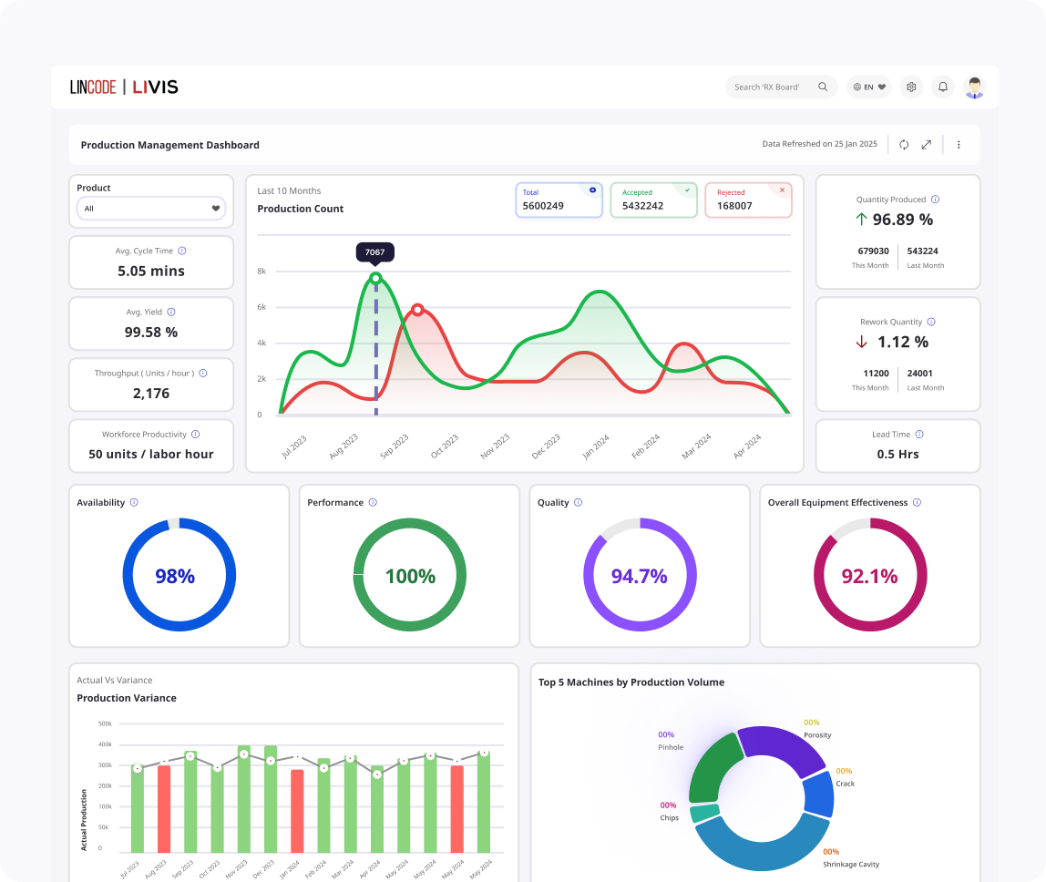
Task: Open the notifications bell
Action: (x=943, y=87)
